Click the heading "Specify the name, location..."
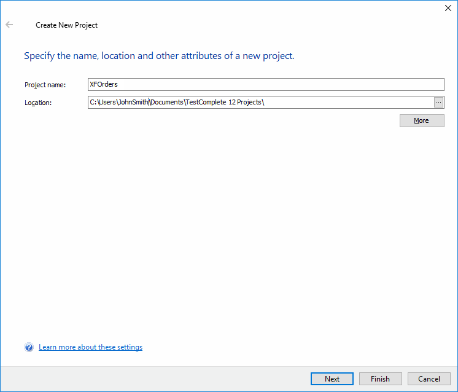458x392 pixels. tap(159, 55)
